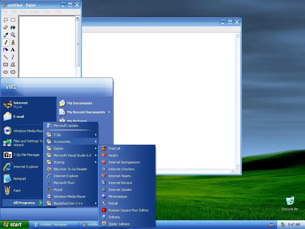Launch Internet Hearts game
The width and height of the screenshot is (305, 229).
(127, 176)
